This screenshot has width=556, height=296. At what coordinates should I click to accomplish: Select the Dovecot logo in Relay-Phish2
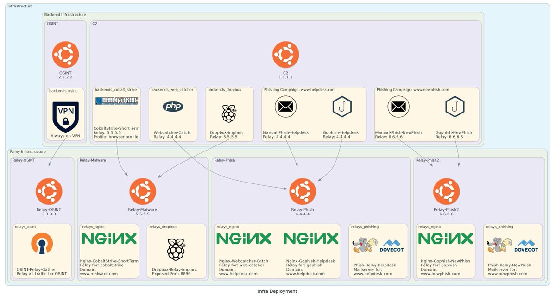tap(527, 246)
